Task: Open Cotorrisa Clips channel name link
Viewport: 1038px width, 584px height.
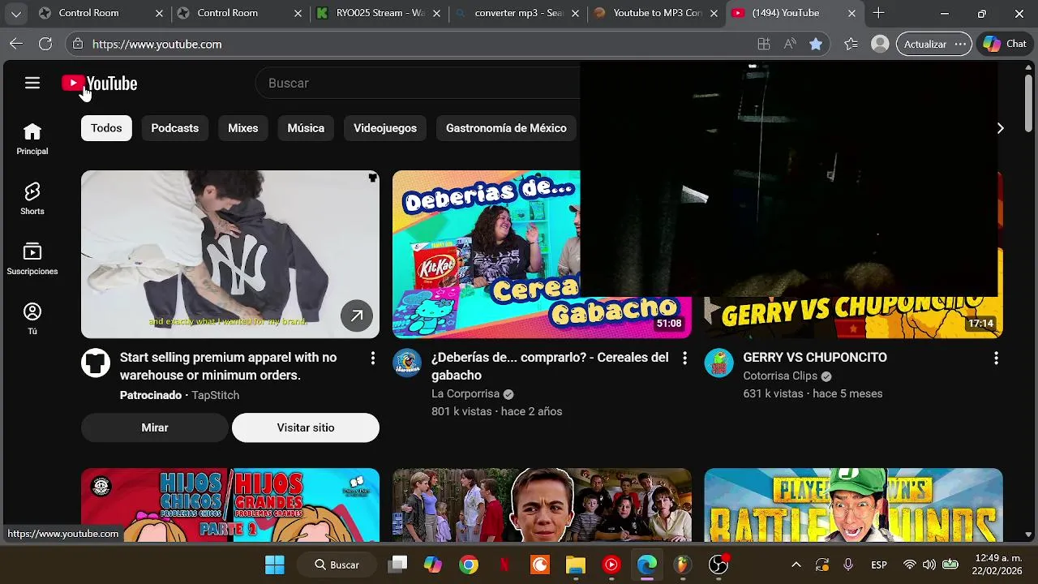Action: [780, 376]
